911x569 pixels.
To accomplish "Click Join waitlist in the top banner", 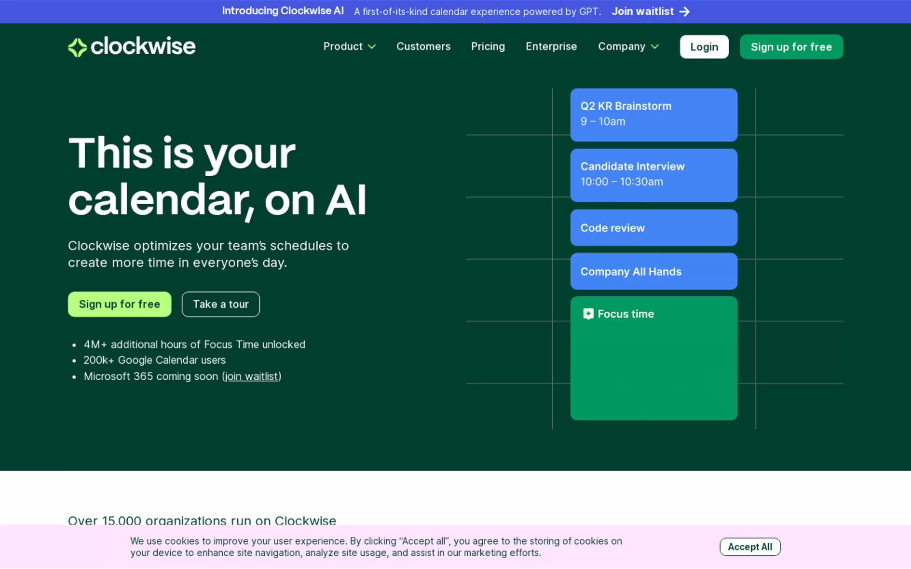I will click(x=642, y=12).
